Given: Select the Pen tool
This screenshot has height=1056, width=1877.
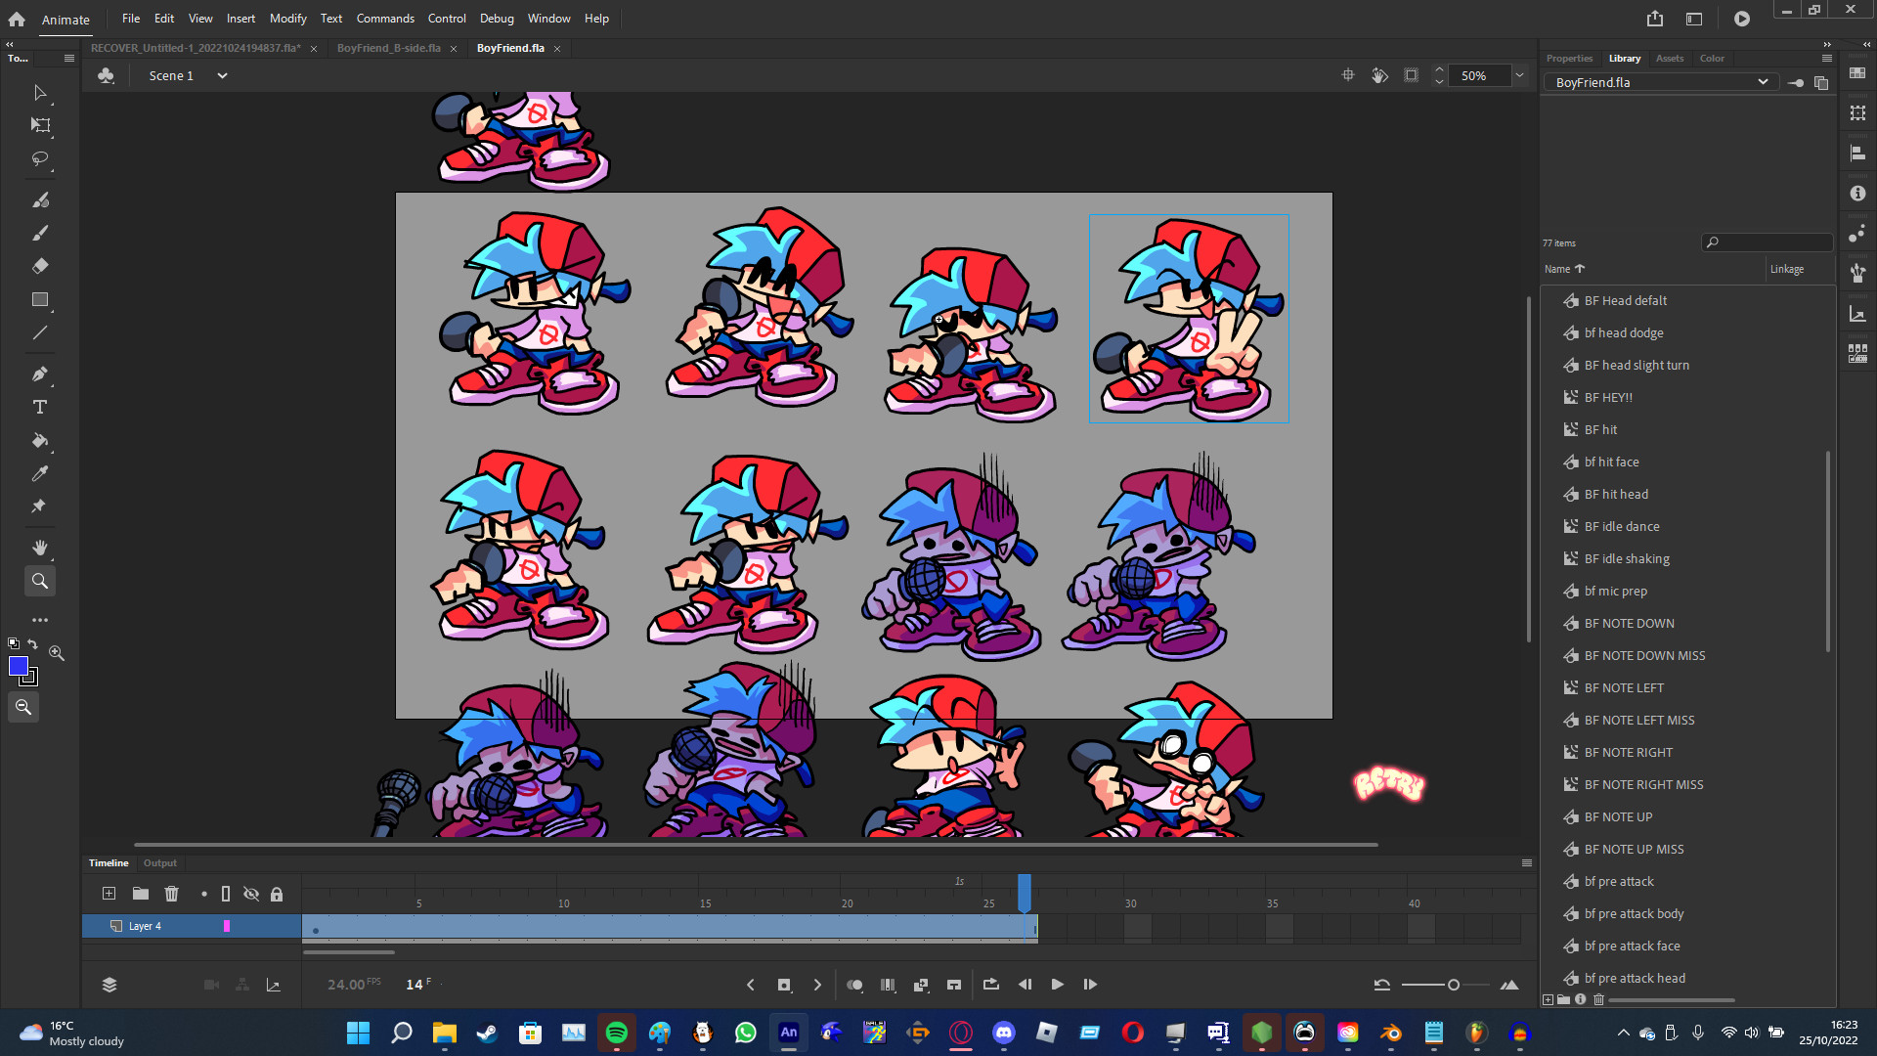Looking at the screenshot, I should [40, 374].
